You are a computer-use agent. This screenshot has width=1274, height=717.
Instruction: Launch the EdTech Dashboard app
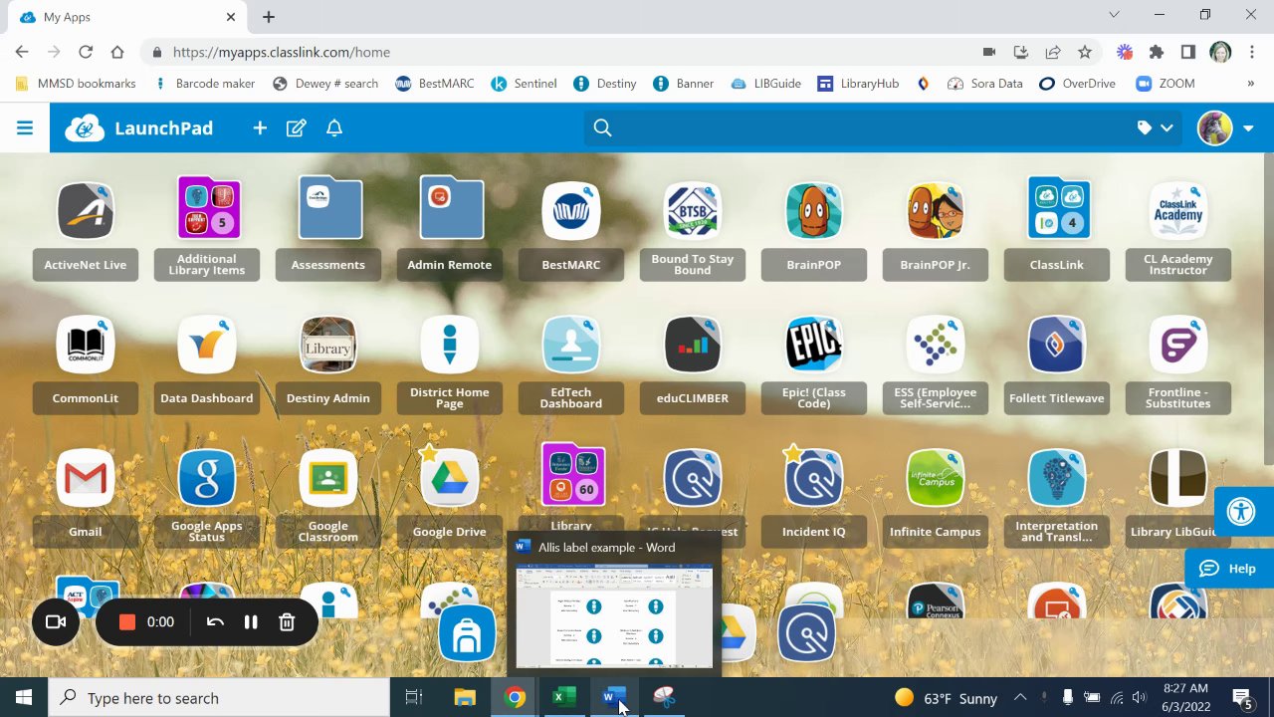pyautogui.click(x=571, y=345)
